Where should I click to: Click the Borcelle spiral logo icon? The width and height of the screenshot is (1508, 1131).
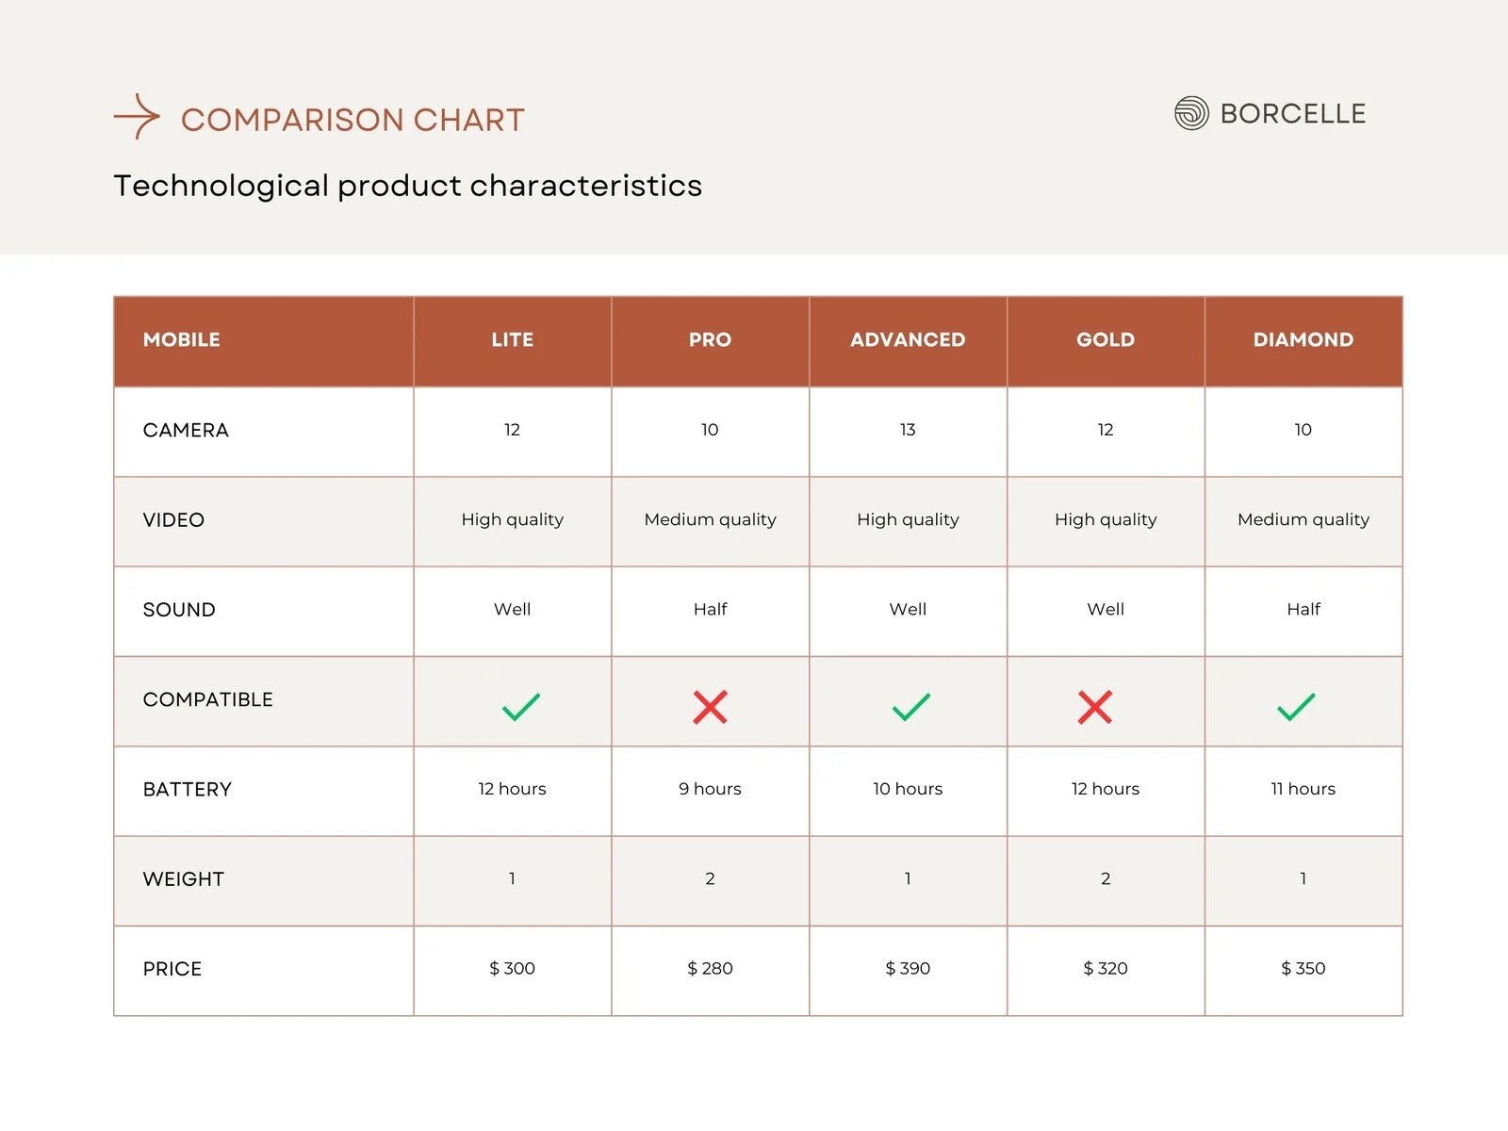1191,113
